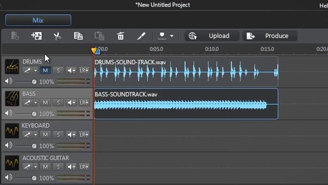Click the DRUMS LR panning button

84,70
